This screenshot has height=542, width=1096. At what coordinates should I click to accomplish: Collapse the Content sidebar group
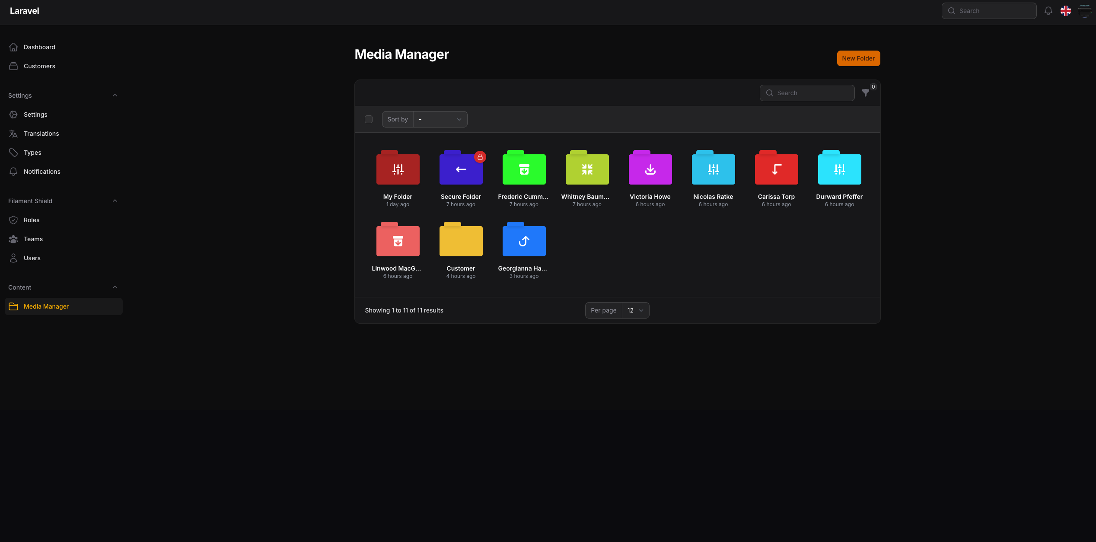point(115,287)
